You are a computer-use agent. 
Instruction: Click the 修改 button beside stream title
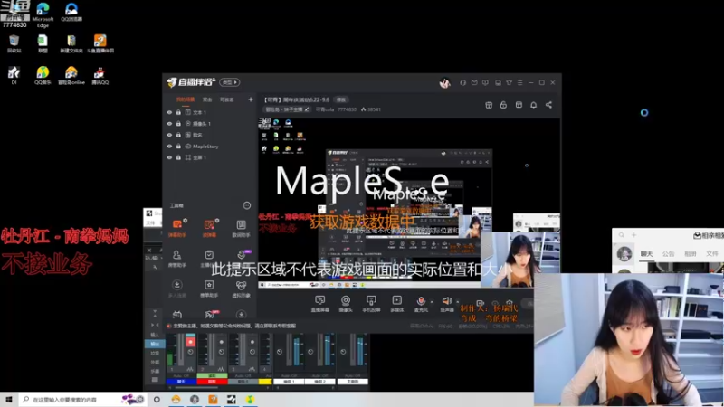(341, 99)
